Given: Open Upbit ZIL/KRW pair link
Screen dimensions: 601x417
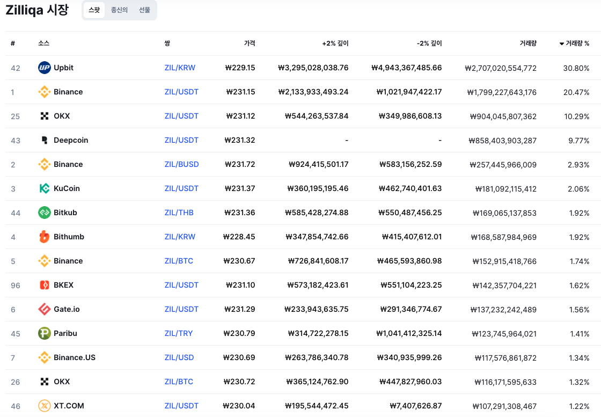Looking at the screenshot, I should [x=180, y=68].
